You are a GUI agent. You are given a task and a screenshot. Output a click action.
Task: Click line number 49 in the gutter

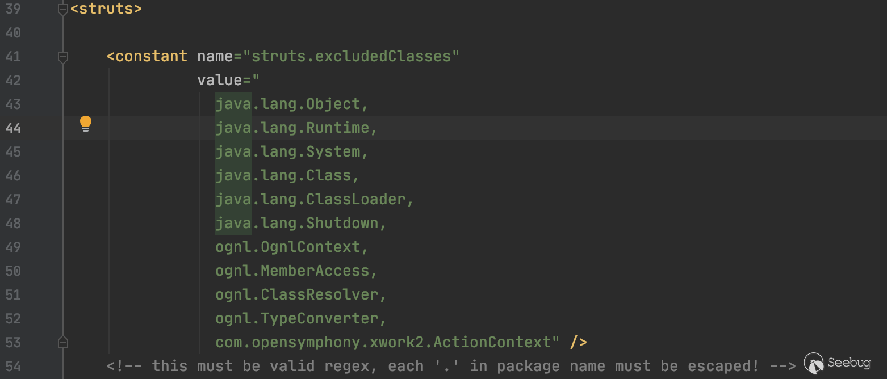pyautogui.click(x=12, y=247)
